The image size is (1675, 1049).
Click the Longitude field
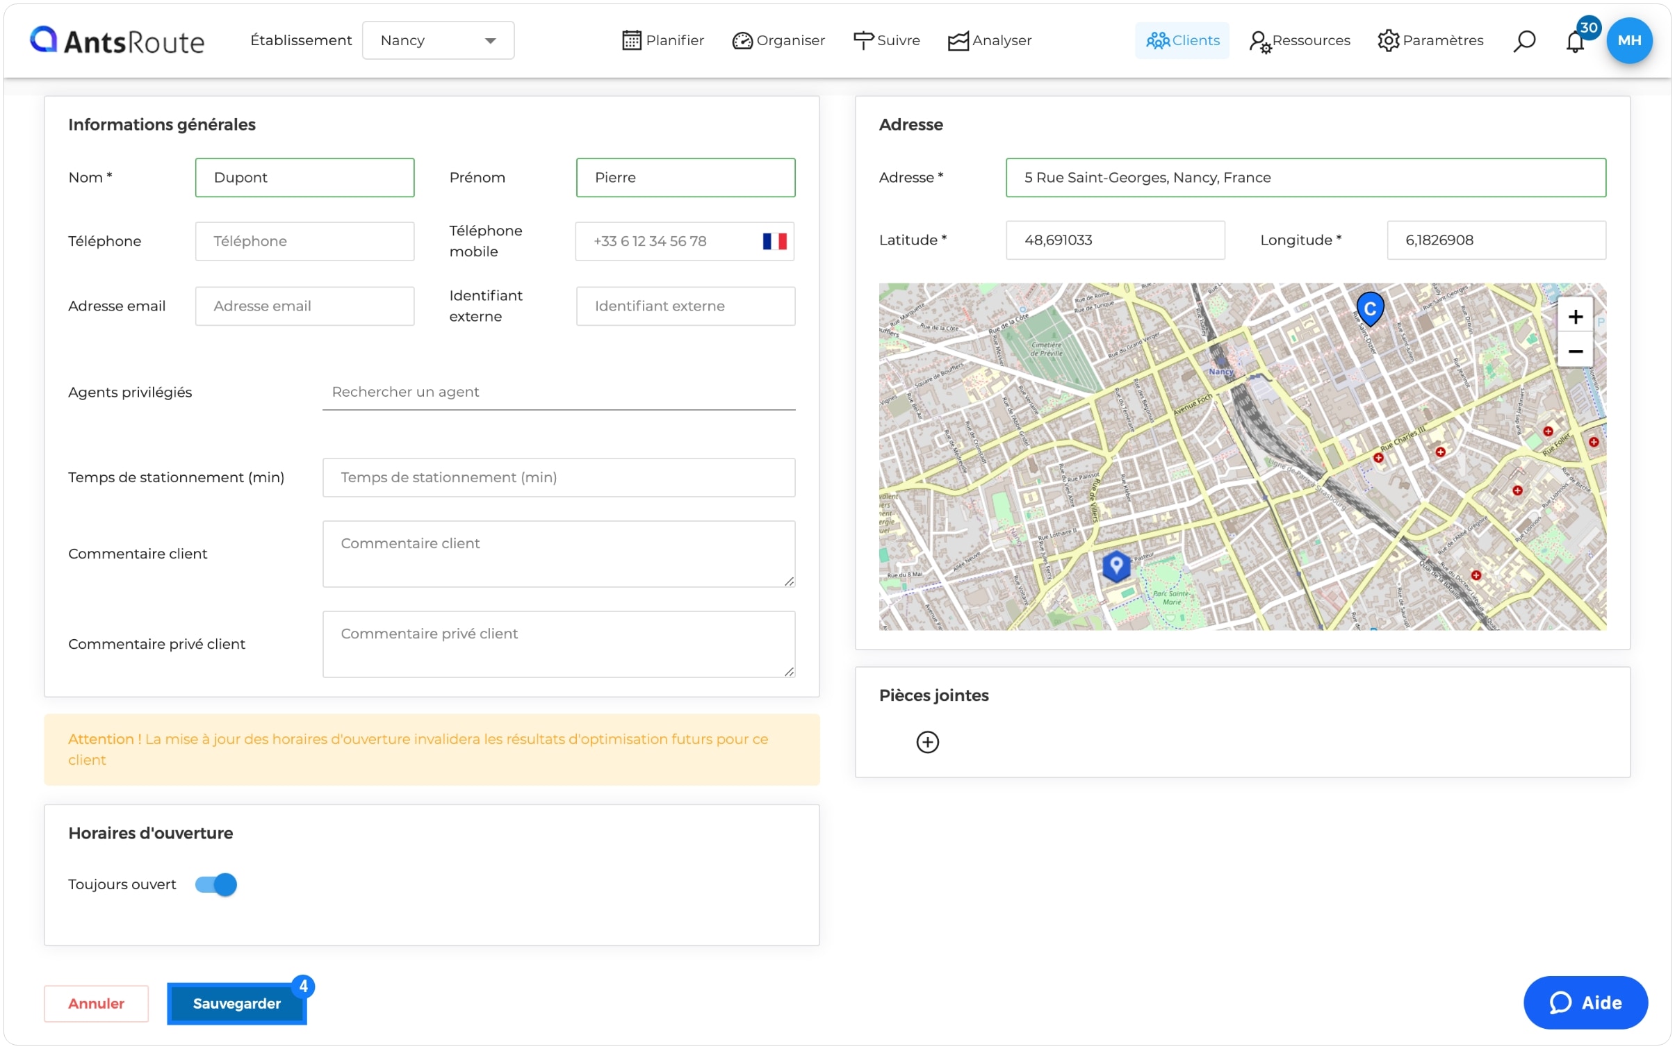[x=1496, y=240]
